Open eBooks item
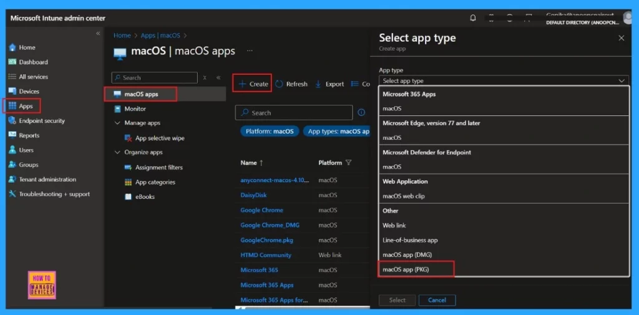The height and width of the screenshot is (315, 639). coord(140,197)
